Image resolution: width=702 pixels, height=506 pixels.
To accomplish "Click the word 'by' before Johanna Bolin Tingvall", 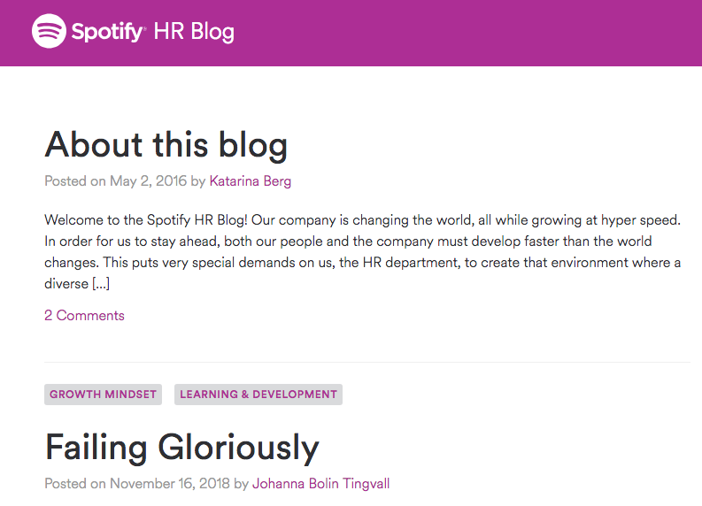I will [x=242, y=484].
